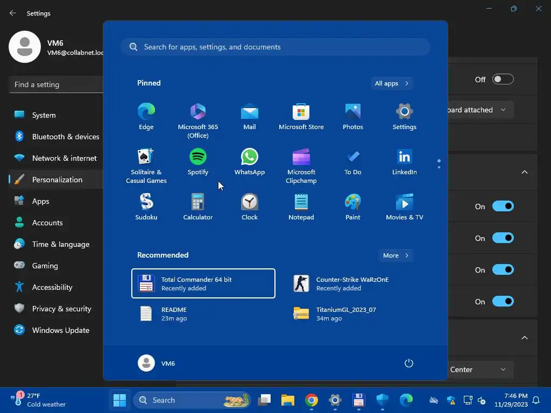Screen dimensions: 551x413
Task: Turn off the first On toggle in Settings
Action: [x=503, y=206]
